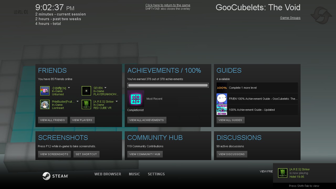The height and width of the screenshot is (189, 336).
Task: Expand the dropdown arrow next to PhleBuster
Action: [x=77, y=101]
